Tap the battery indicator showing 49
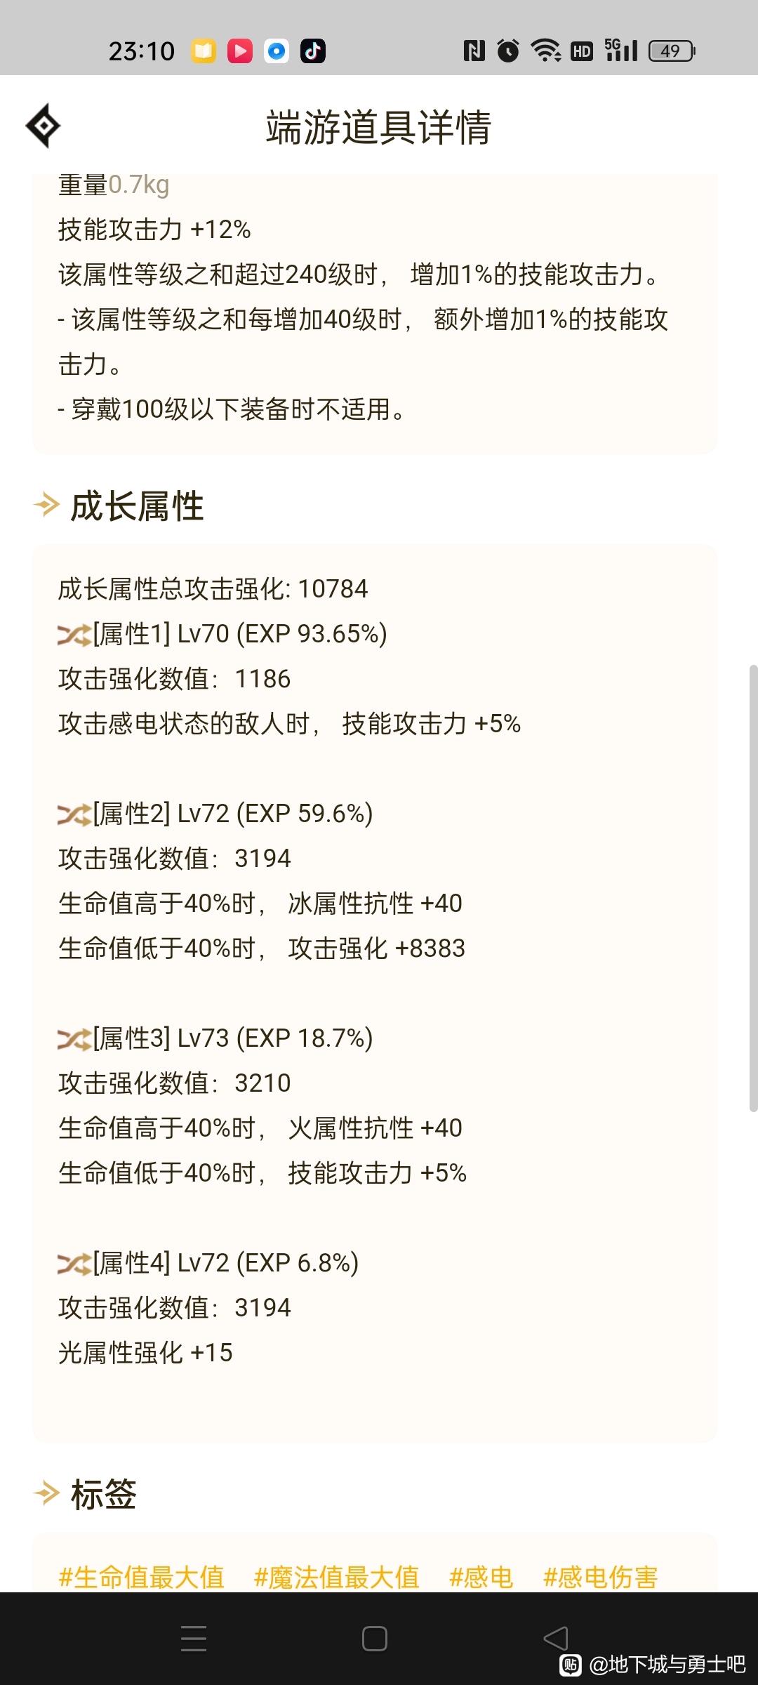 coord(672,51)
